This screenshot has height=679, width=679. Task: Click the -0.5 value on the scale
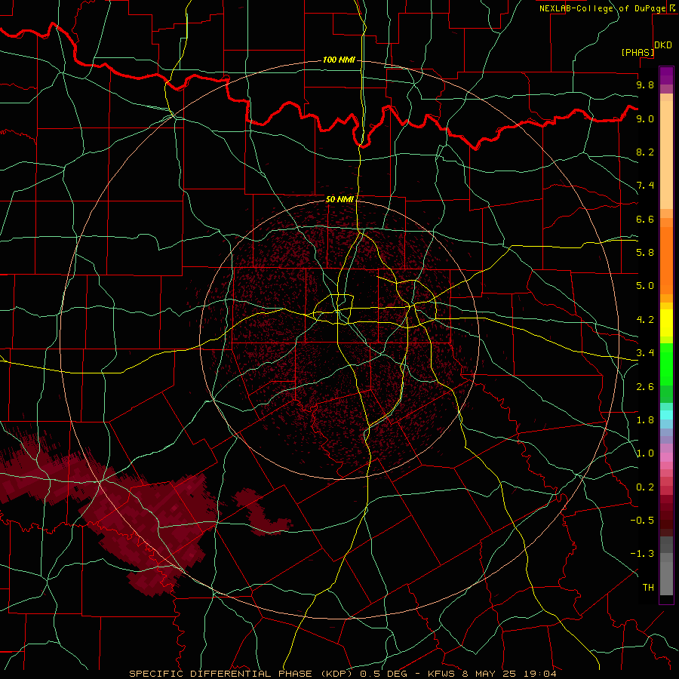point(642,521)
